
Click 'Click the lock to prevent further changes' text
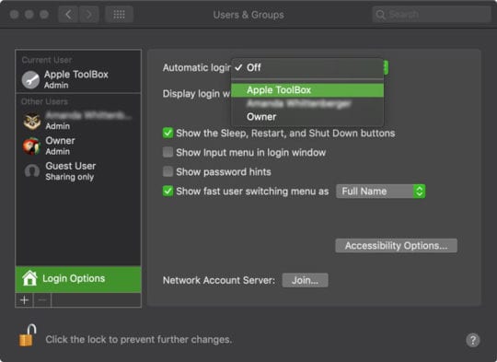pyautogui.click(x=138, y=340)
